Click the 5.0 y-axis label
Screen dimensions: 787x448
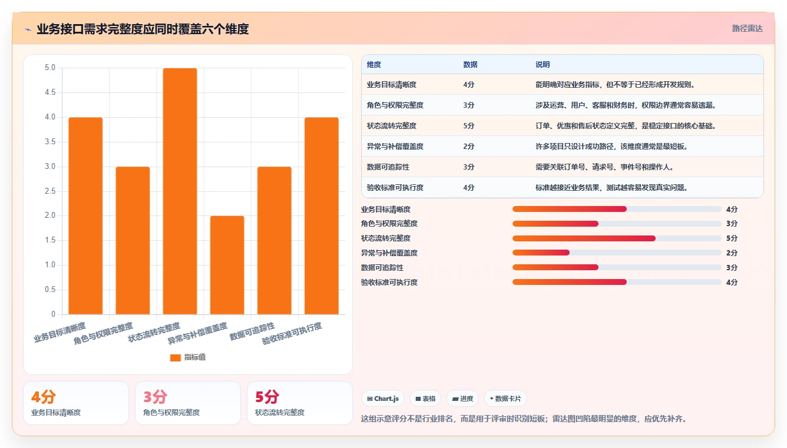pos(50,68)
